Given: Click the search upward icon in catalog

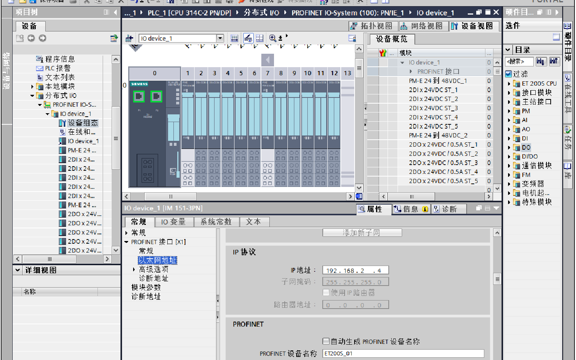Looking at the screenshot, I should pos(554,61).
